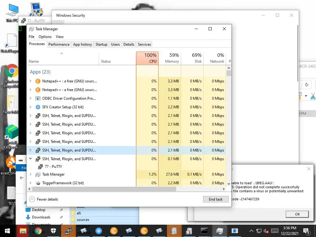This screenshot has height=237, width=316.
Task: Switch to PuTTY in the taskbar
Action: [68, 231]
